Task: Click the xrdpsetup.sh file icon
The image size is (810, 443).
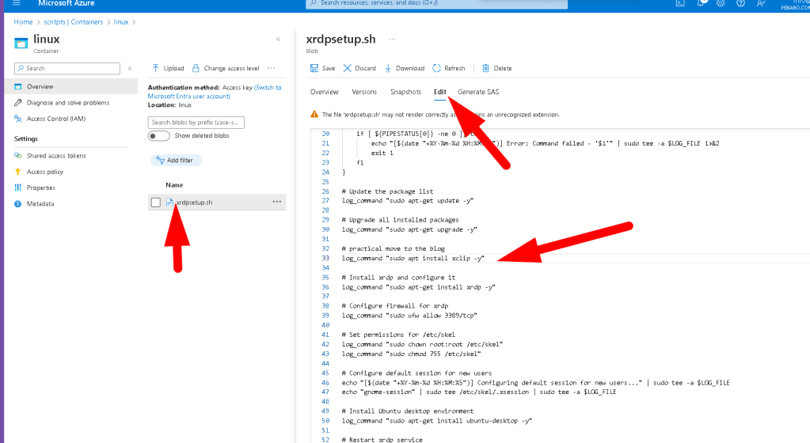Action: tap(169, 203)
